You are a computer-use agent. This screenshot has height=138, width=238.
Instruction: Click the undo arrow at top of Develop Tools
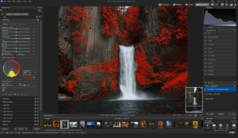(2, 11)
